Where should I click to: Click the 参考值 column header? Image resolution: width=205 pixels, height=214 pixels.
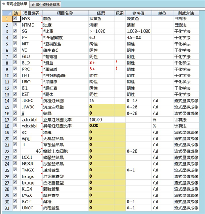click(139, 13)
